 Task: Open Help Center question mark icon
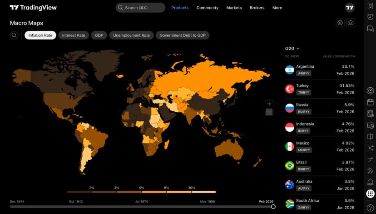[x=370, y=207]
